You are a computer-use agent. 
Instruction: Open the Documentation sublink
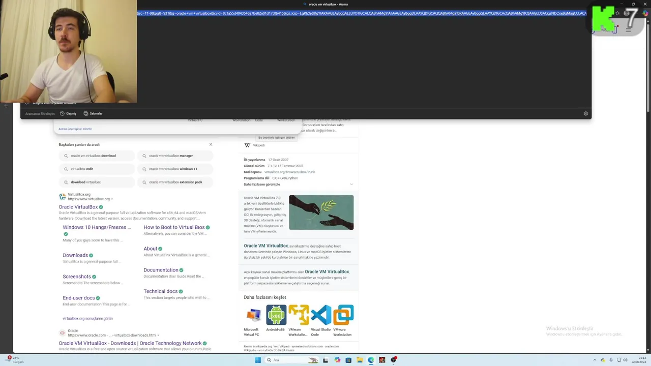161,270
